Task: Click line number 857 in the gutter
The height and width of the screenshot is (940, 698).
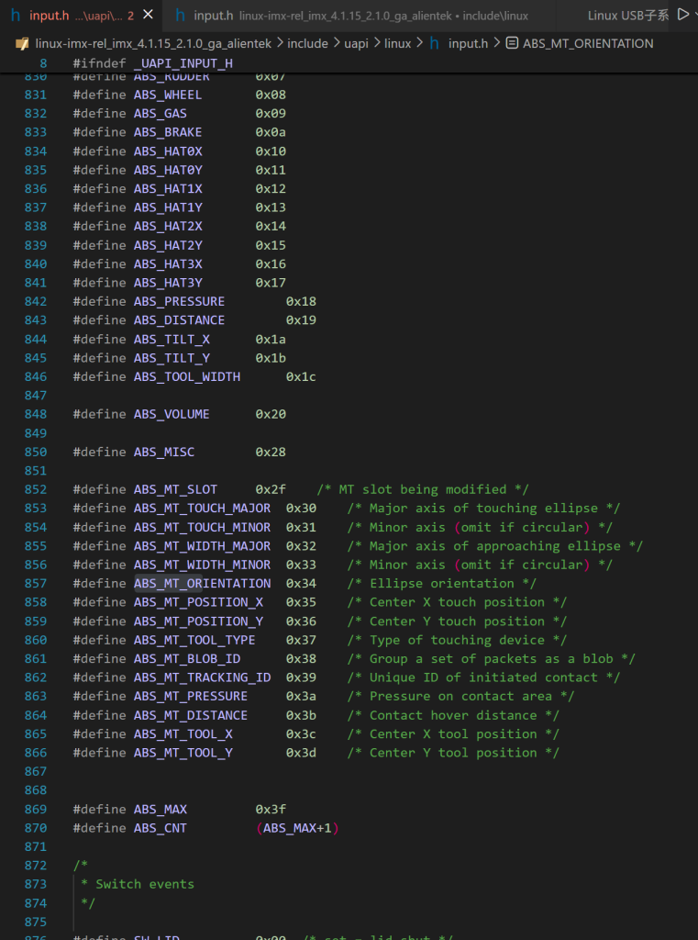Action: [x=36, y=583]
